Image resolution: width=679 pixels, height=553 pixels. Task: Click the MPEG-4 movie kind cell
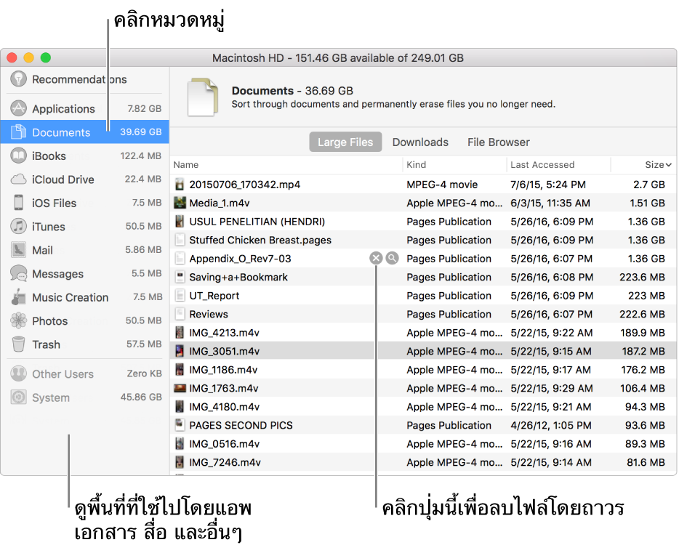(x=442, y=185)
